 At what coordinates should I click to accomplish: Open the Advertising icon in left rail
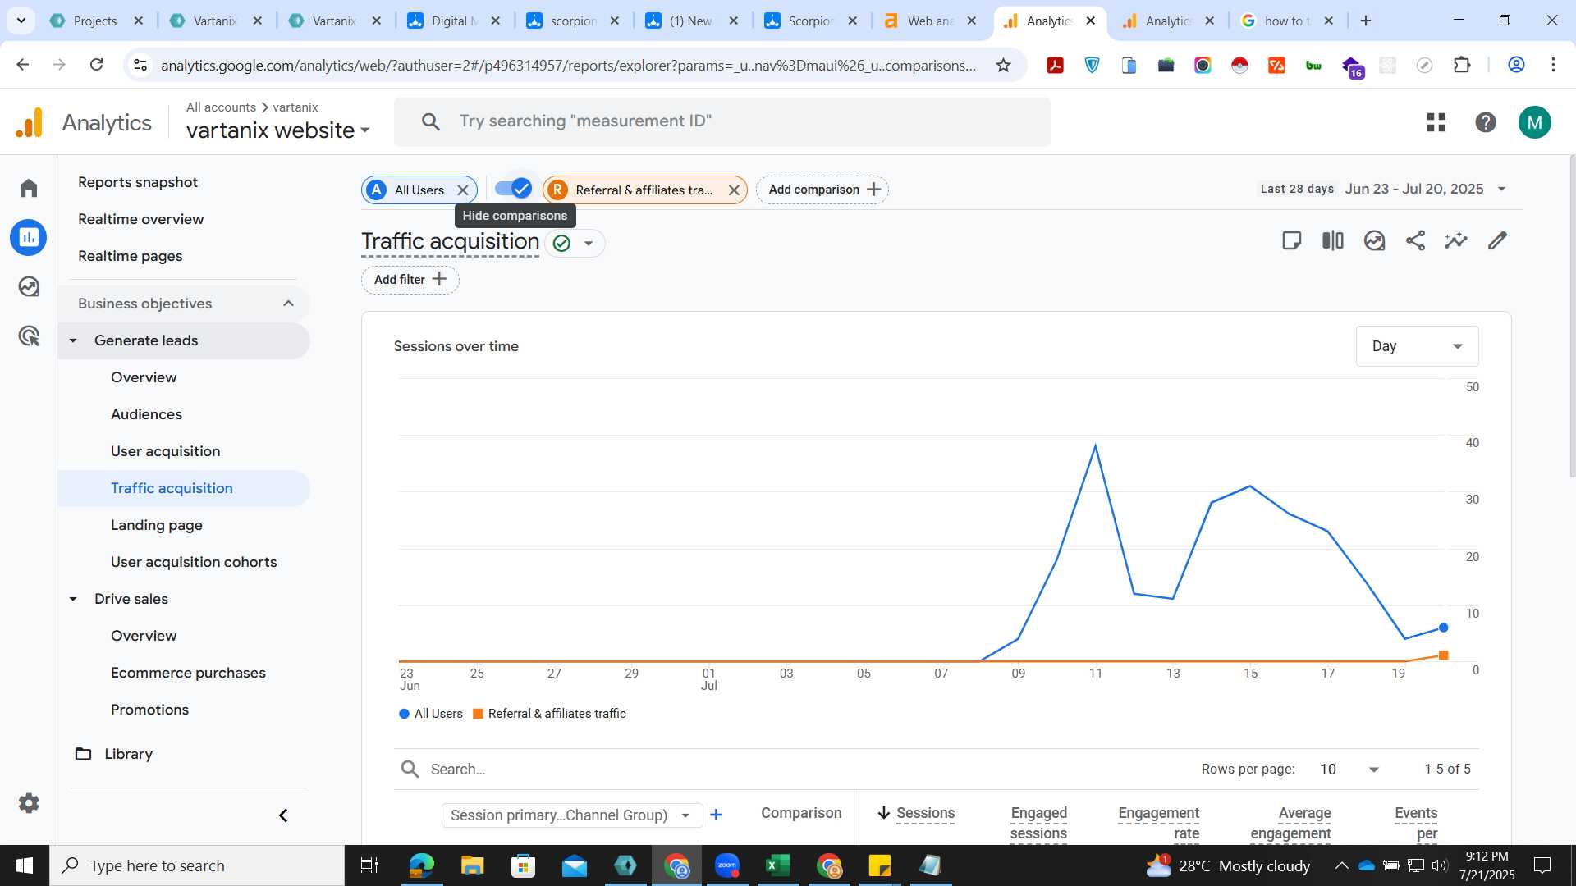coord(29,336)
